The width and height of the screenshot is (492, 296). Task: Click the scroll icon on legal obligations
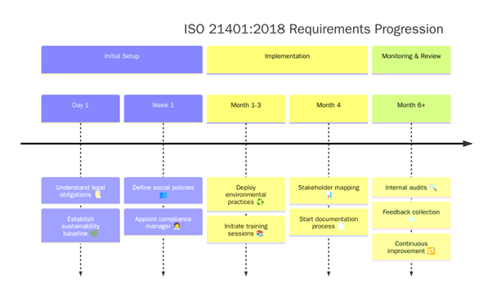coord(97,195)
